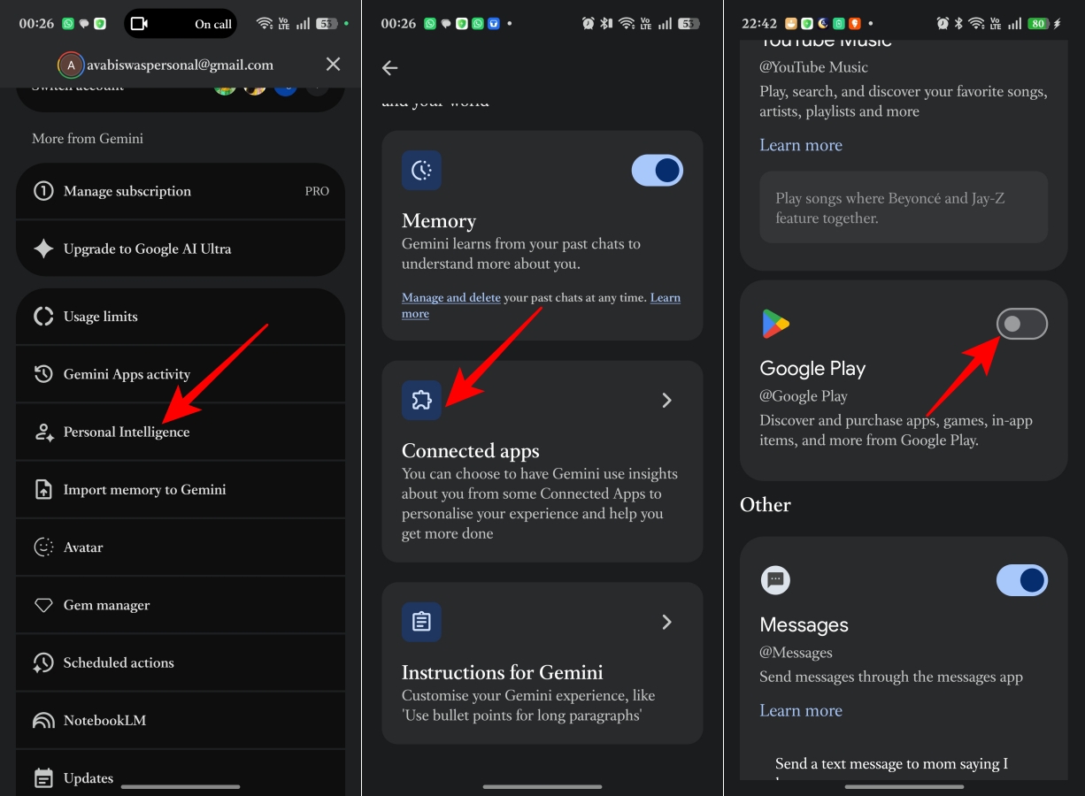Open Messages Learn more link
This screenshot has width=1085, height=796.
801,710
